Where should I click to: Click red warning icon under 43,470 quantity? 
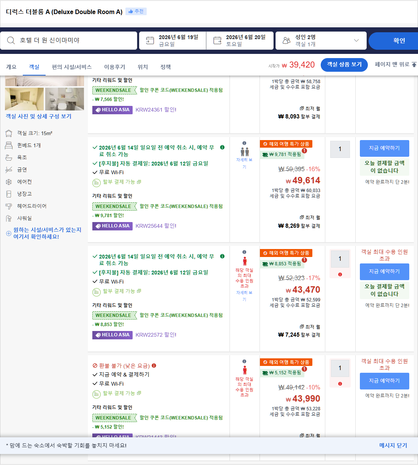(x=340, y=274)
